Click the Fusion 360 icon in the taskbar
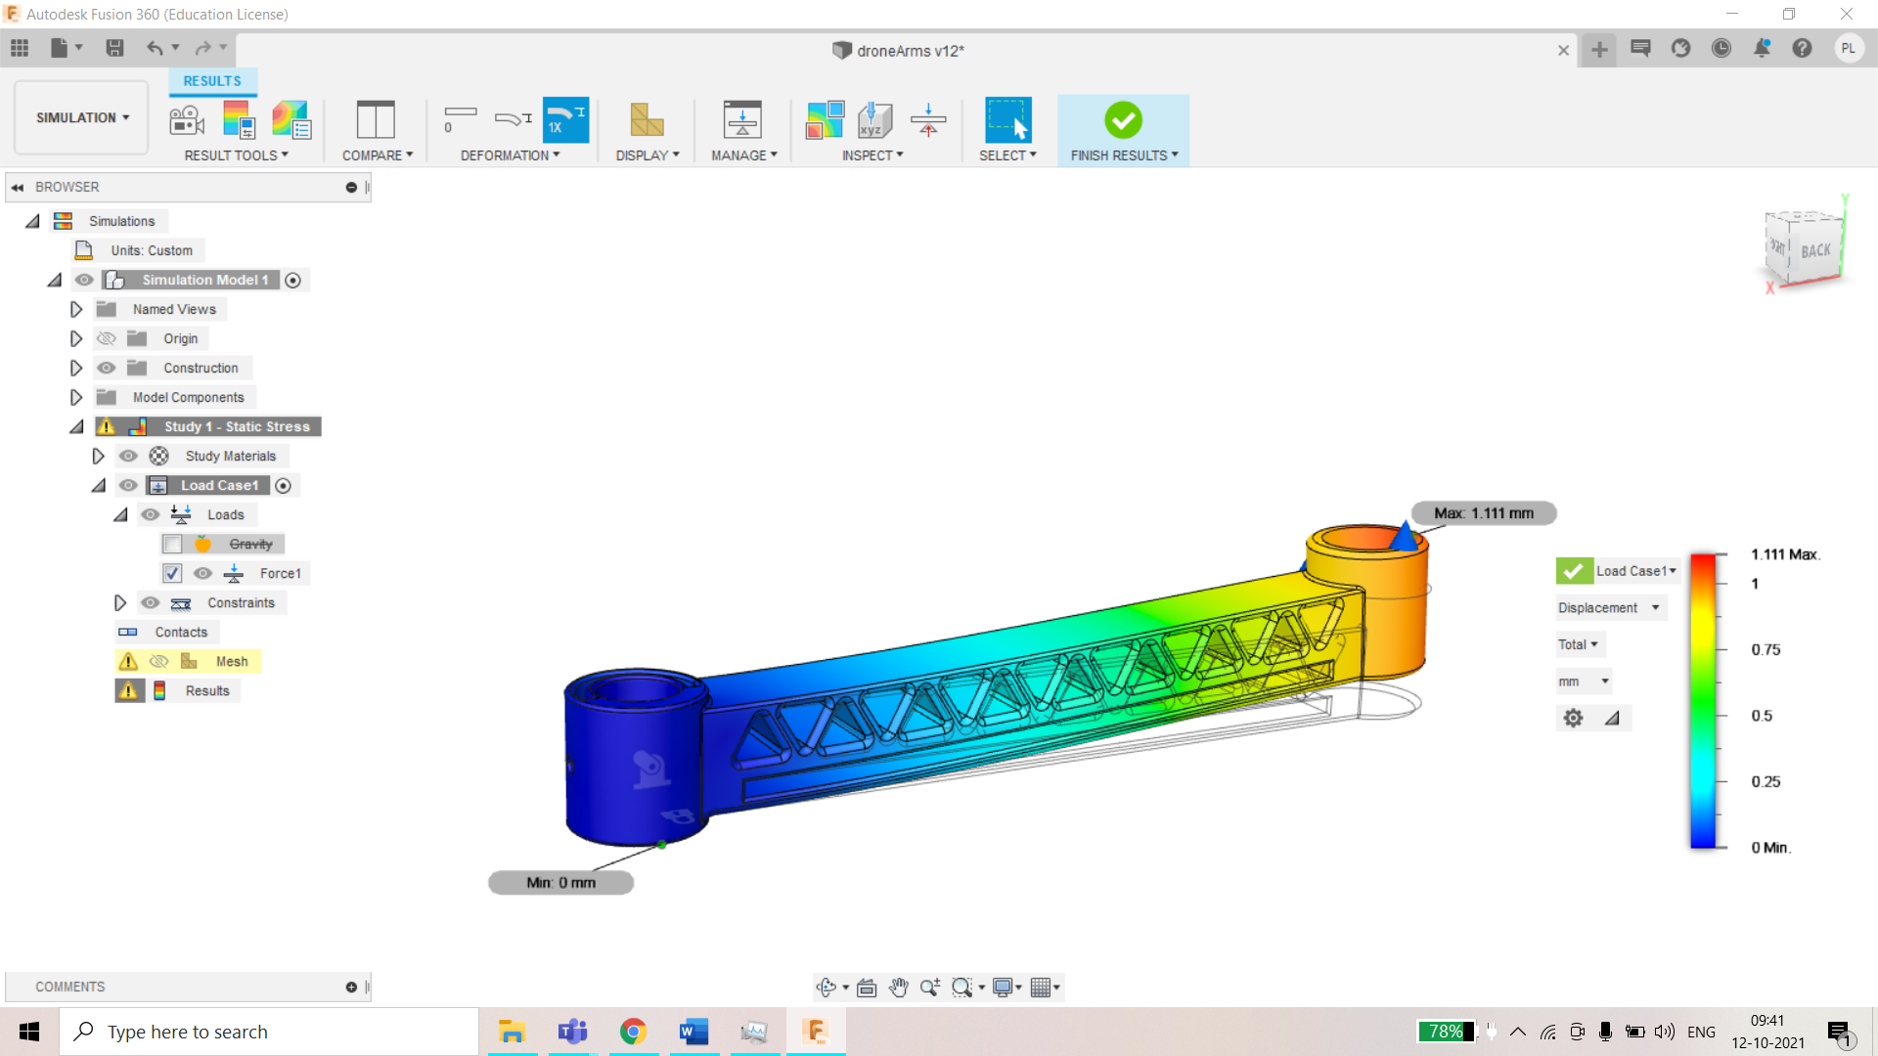 816,1031
